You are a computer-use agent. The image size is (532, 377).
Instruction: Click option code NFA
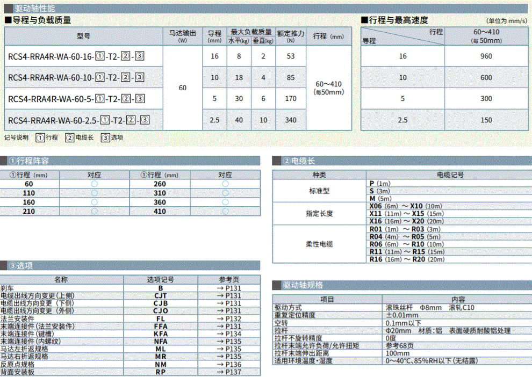(x=161, y=342)
